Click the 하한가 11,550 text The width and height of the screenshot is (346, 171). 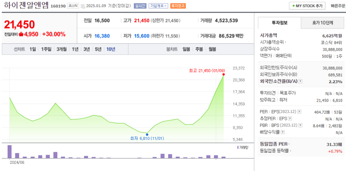[x=165, y=36]
